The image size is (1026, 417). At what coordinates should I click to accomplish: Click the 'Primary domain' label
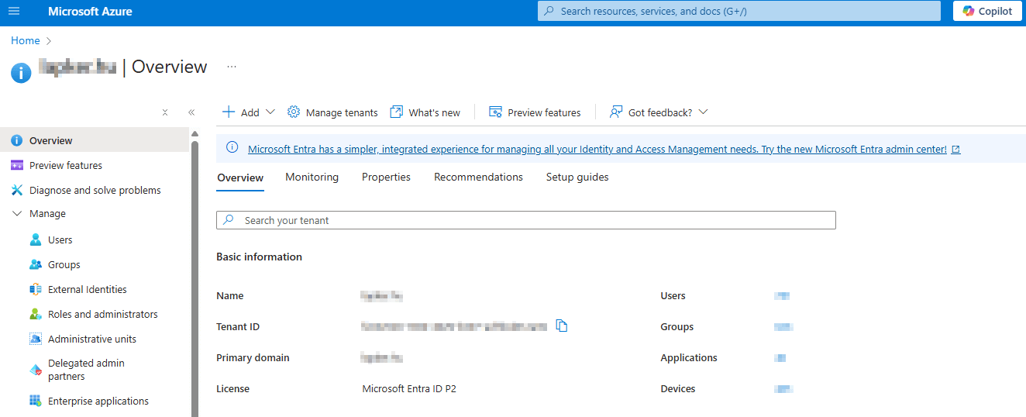click(x=253, y=357)
